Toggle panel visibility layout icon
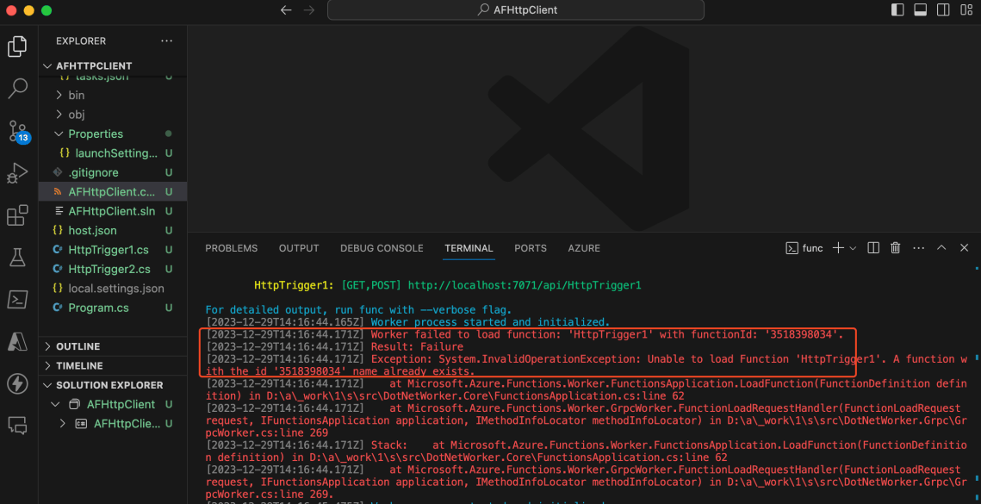Screen dimensions: 981x504 click(920, 10)
